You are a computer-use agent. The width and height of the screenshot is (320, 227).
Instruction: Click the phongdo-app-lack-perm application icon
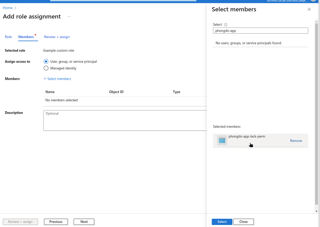[222, 140]
